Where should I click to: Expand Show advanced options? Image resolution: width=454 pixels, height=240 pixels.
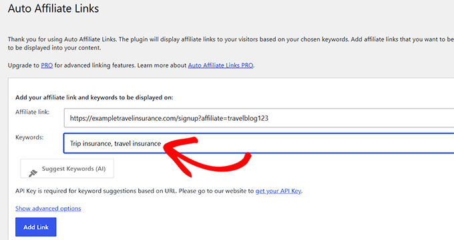tap(48, 209)
